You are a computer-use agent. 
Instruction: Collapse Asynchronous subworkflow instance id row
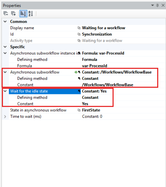click(5, 53)
